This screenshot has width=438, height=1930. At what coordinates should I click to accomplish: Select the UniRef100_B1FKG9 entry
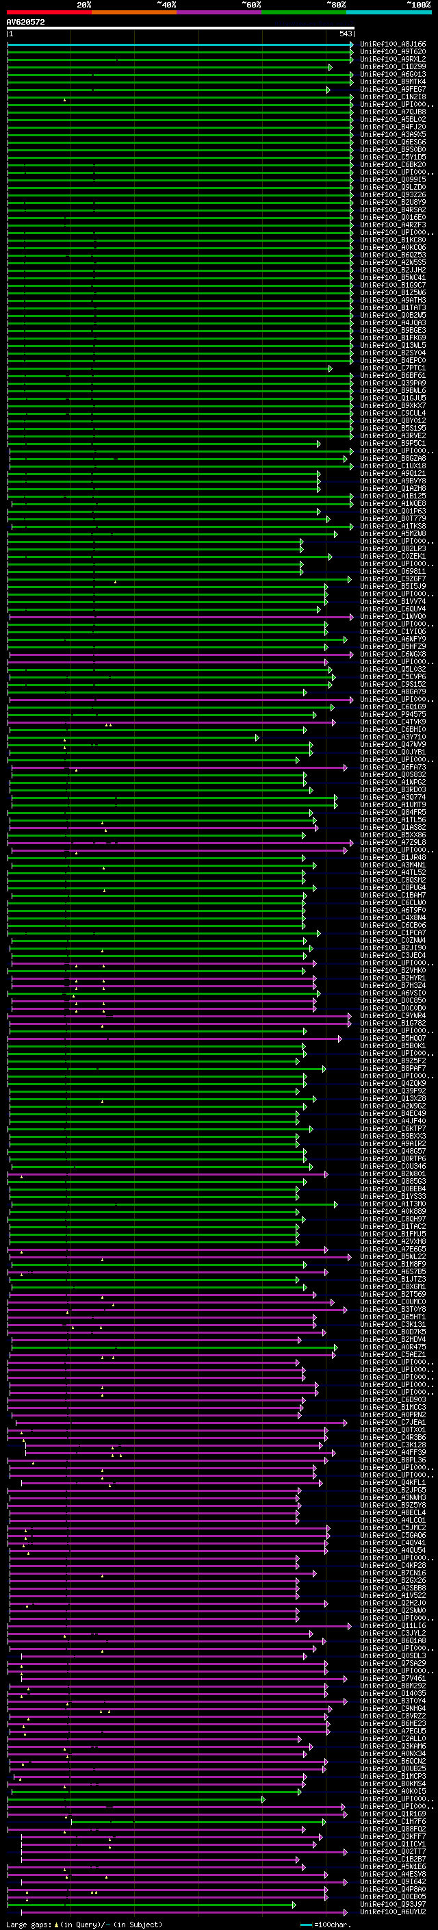(x=392, y=338)
